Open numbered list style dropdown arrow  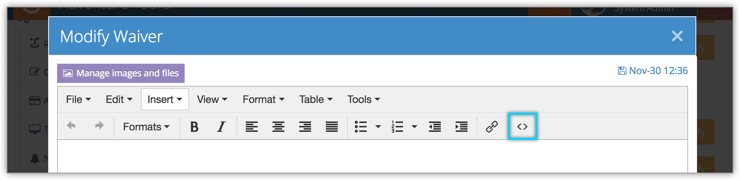click(414, 127)
